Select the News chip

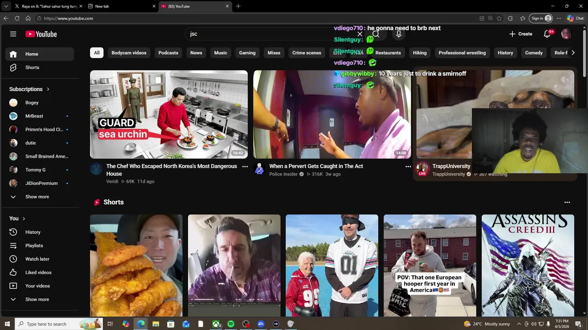point(196,53)
